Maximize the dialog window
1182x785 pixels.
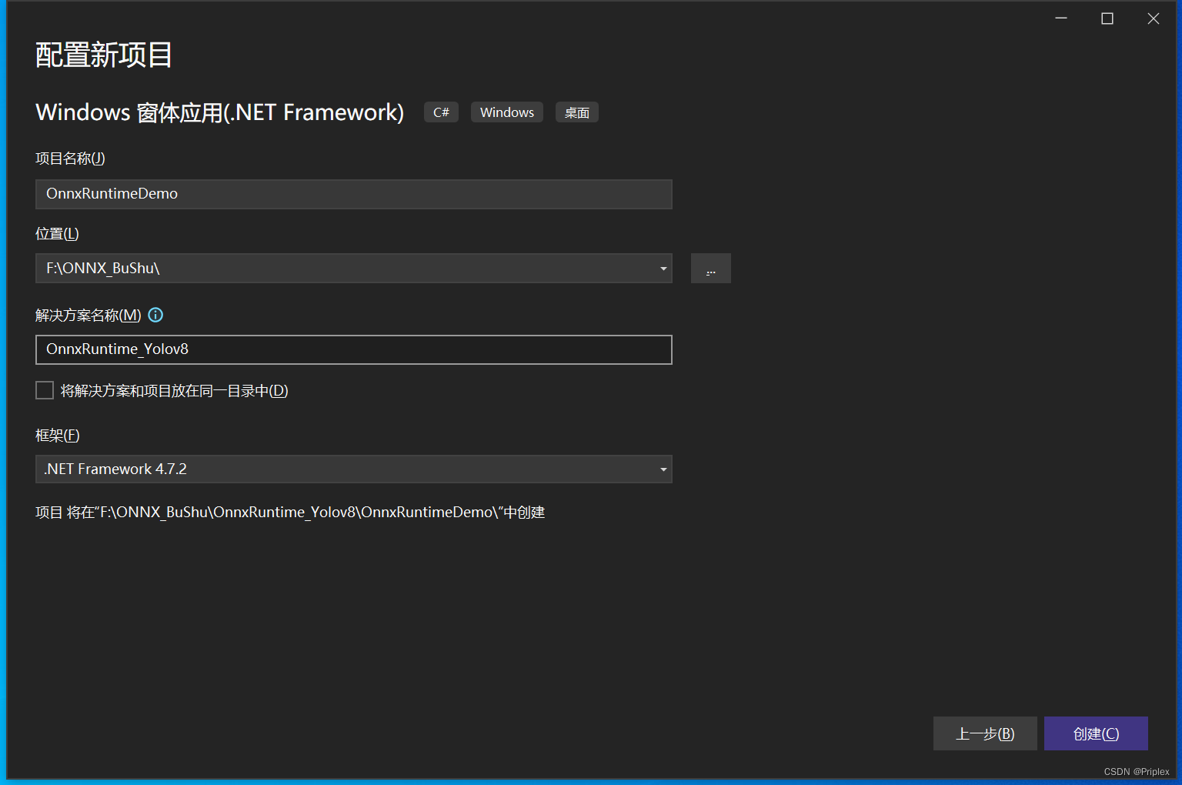pyautogui.click(x=1107, y=18)
